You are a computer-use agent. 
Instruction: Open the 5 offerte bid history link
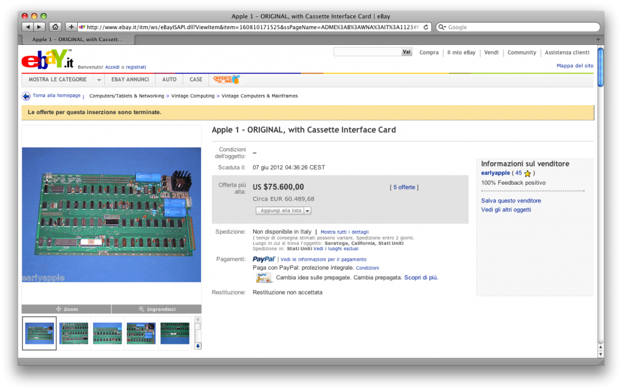click(404, 187)
